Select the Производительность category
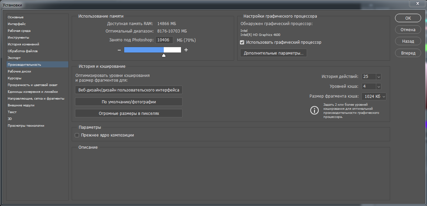Viewport: 427px width, 206px height. tap(37, 64)
